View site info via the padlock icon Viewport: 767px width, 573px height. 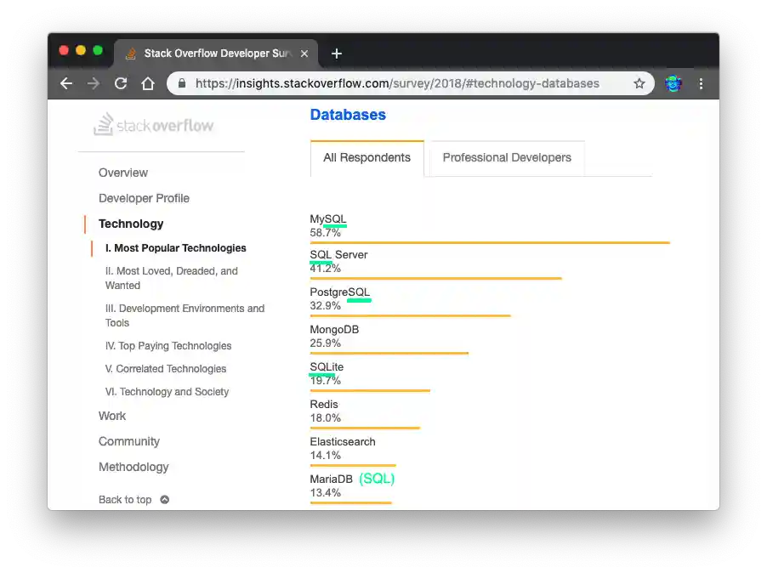pos(182,83)
